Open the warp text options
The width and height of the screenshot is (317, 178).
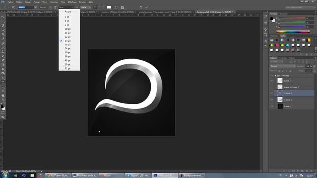click(115, 7)
